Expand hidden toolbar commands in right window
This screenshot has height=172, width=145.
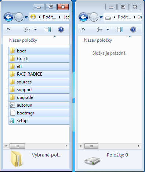pyautogui.click(x=83, y=30)
